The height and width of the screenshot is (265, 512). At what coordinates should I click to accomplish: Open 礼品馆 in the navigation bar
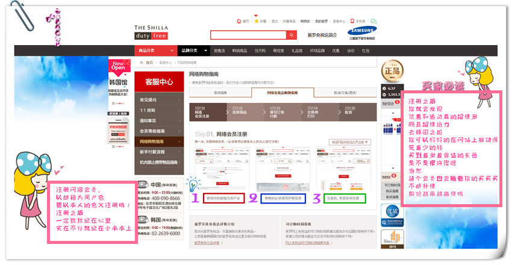click(x=297, y=51)
